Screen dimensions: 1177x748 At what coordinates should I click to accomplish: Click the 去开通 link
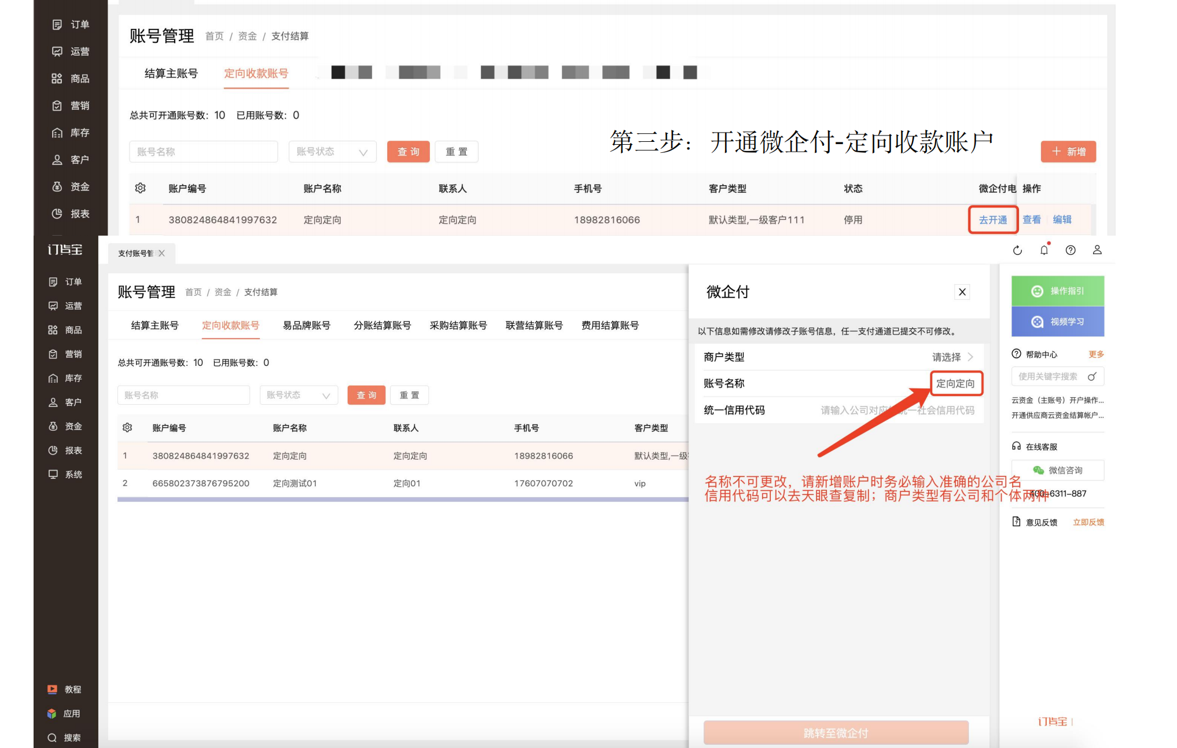pos(993,220)
